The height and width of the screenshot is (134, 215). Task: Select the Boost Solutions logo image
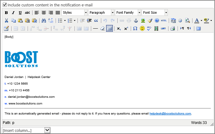click(21, 59)
